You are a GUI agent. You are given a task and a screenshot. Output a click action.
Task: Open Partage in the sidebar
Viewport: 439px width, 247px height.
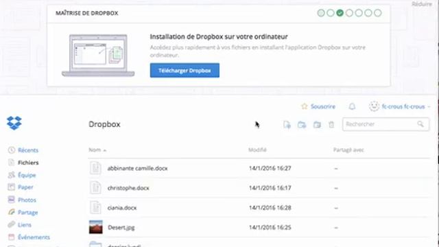pyautogui.click(x=27, y=212)
